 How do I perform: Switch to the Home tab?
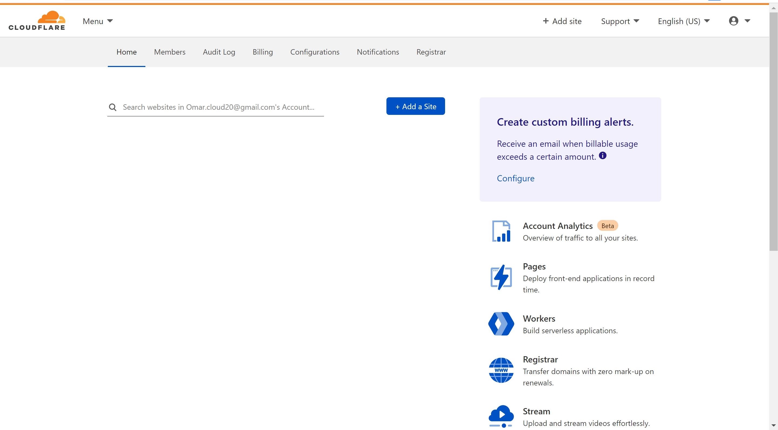(x=126, y=52)
